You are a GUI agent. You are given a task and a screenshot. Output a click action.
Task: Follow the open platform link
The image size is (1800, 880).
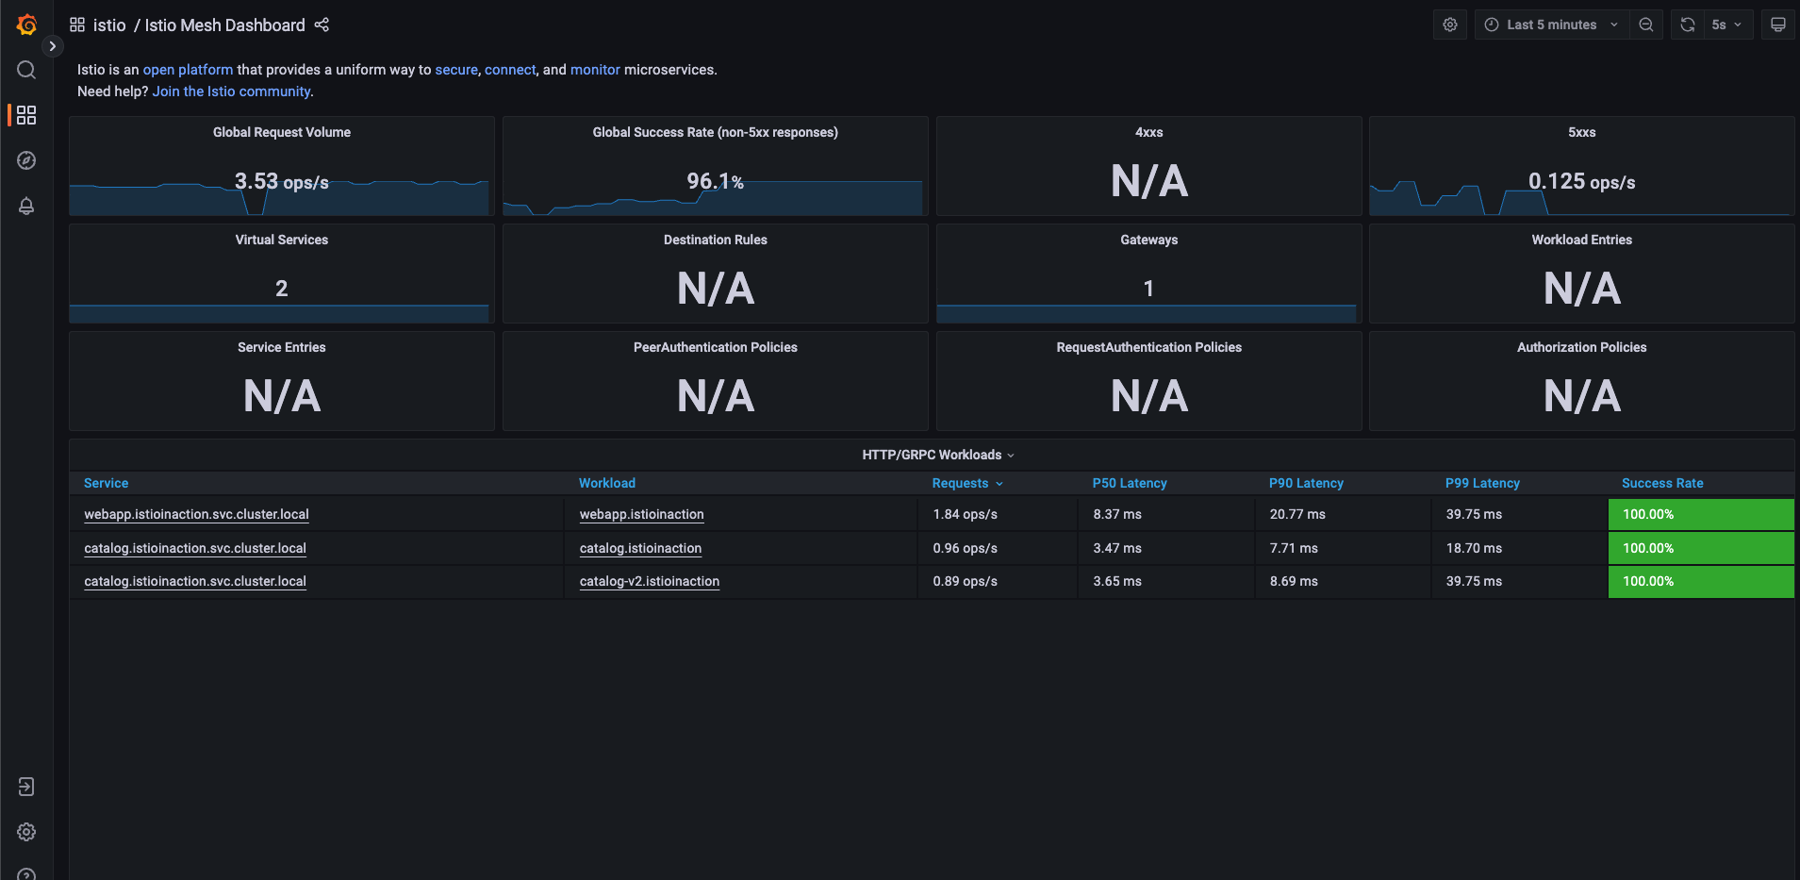(188, 70)
